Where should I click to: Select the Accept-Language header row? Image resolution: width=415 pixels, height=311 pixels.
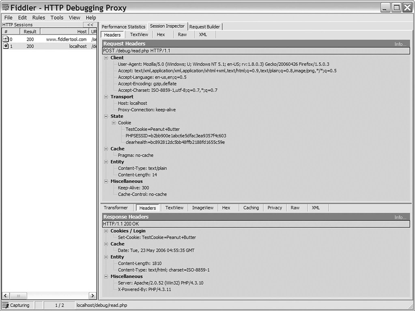tap(152, 77)
